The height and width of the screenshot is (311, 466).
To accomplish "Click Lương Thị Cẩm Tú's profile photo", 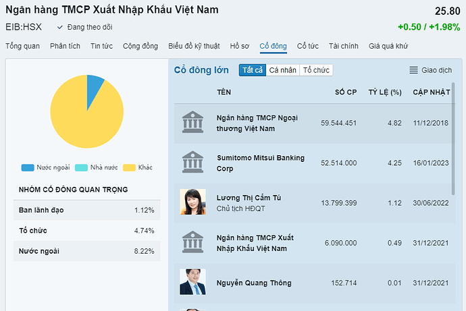I will pyautogui.click(x=192, y=202).
